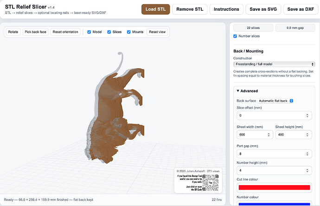Select Pick back face tool
Screen dimensions: 320x206
[35, 32]
